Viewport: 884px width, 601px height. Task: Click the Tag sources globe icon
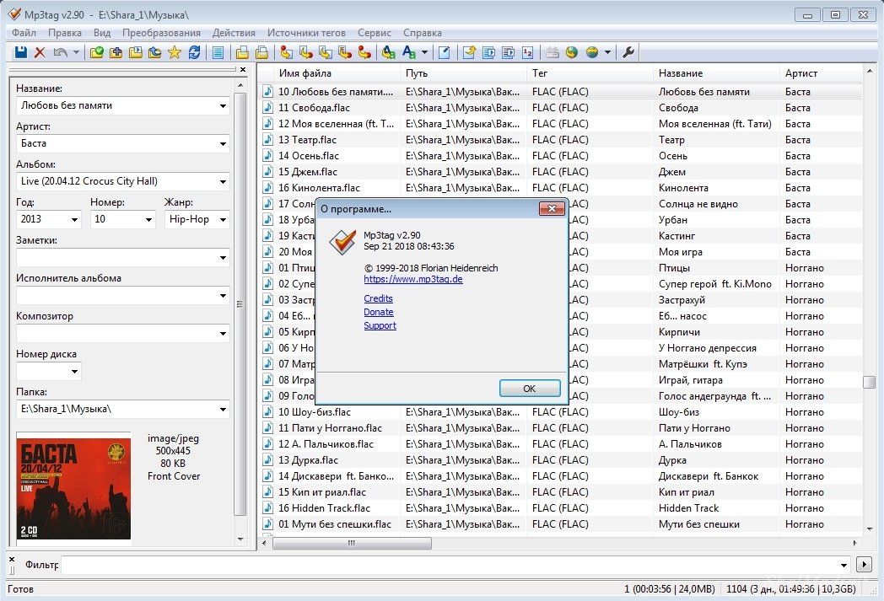click(x=591, y=52)
